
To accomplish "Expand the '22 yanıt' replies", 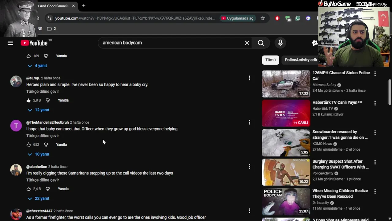I will (x=39, y=198).
